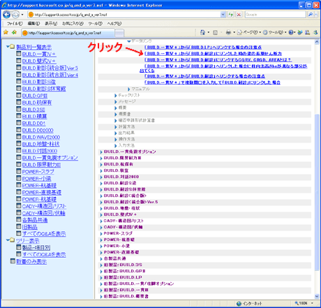
Task: Open the ファイル(F) menu
Action: [x=15, y=24]
